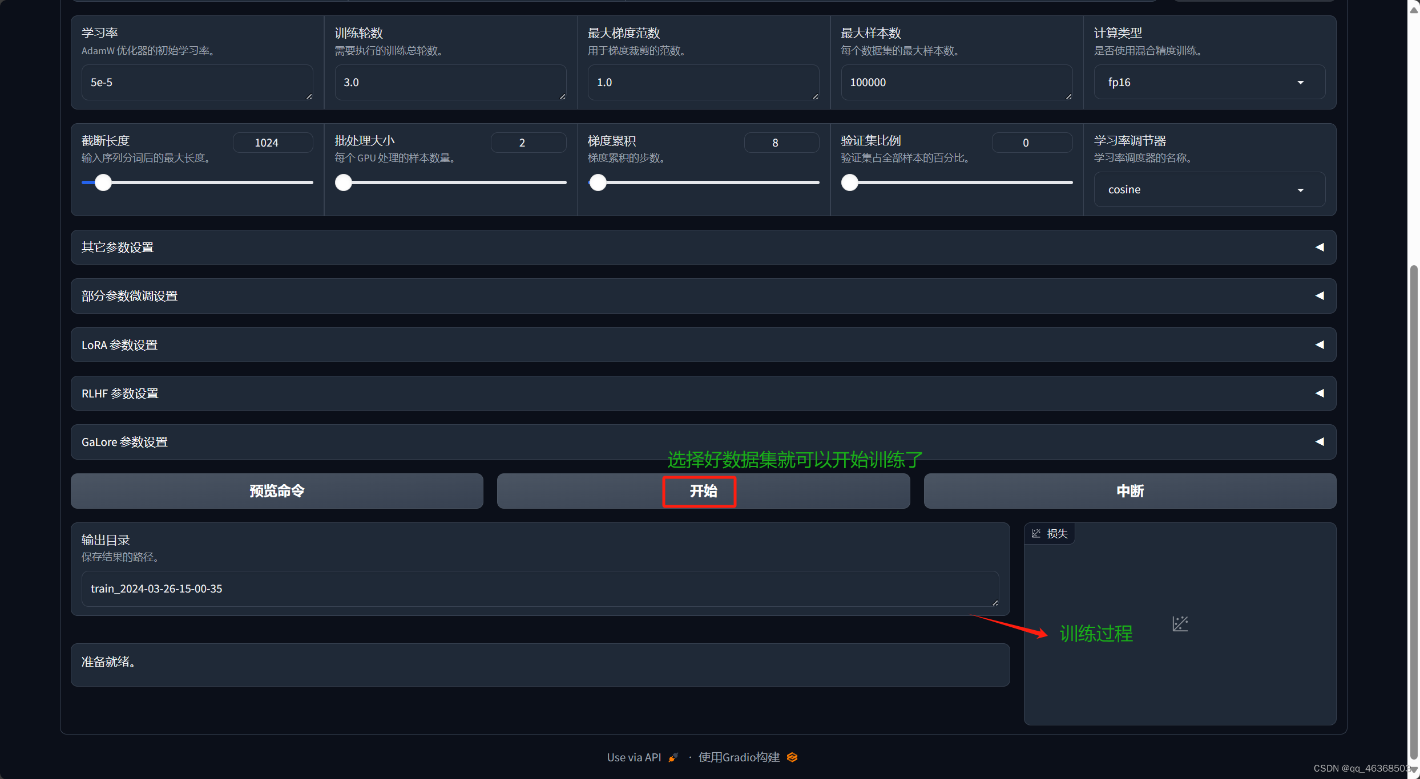Click the 验证集比例 slider handle

(x=850, y=182)
